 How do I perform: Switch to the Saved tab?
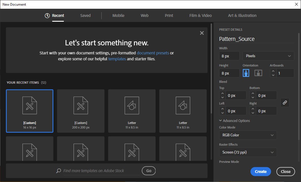(85, 16)
